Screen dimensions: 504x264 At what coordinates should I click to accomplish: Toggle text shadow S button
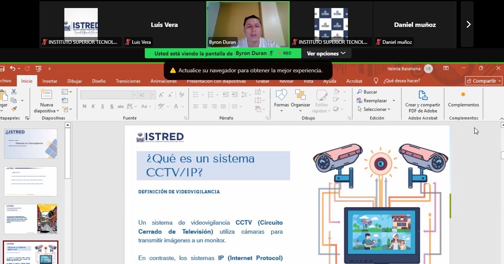[x=111, y=106]
